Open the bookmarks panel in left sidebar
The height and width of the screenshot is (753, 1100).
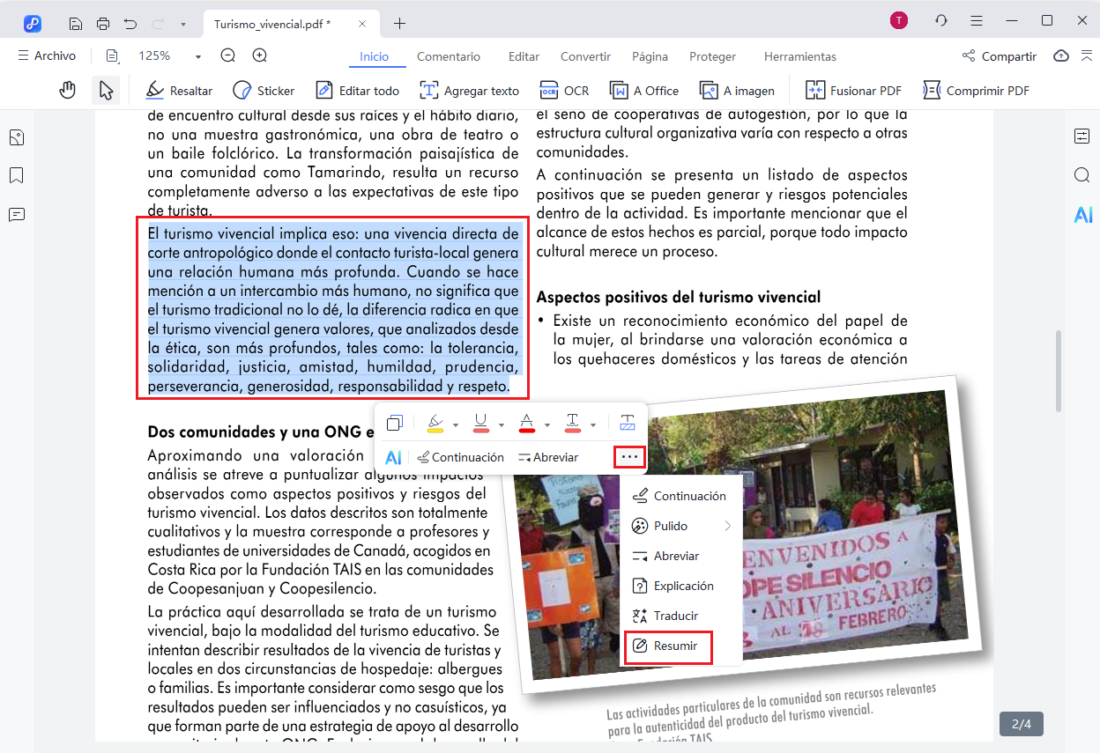coord(17,176)
